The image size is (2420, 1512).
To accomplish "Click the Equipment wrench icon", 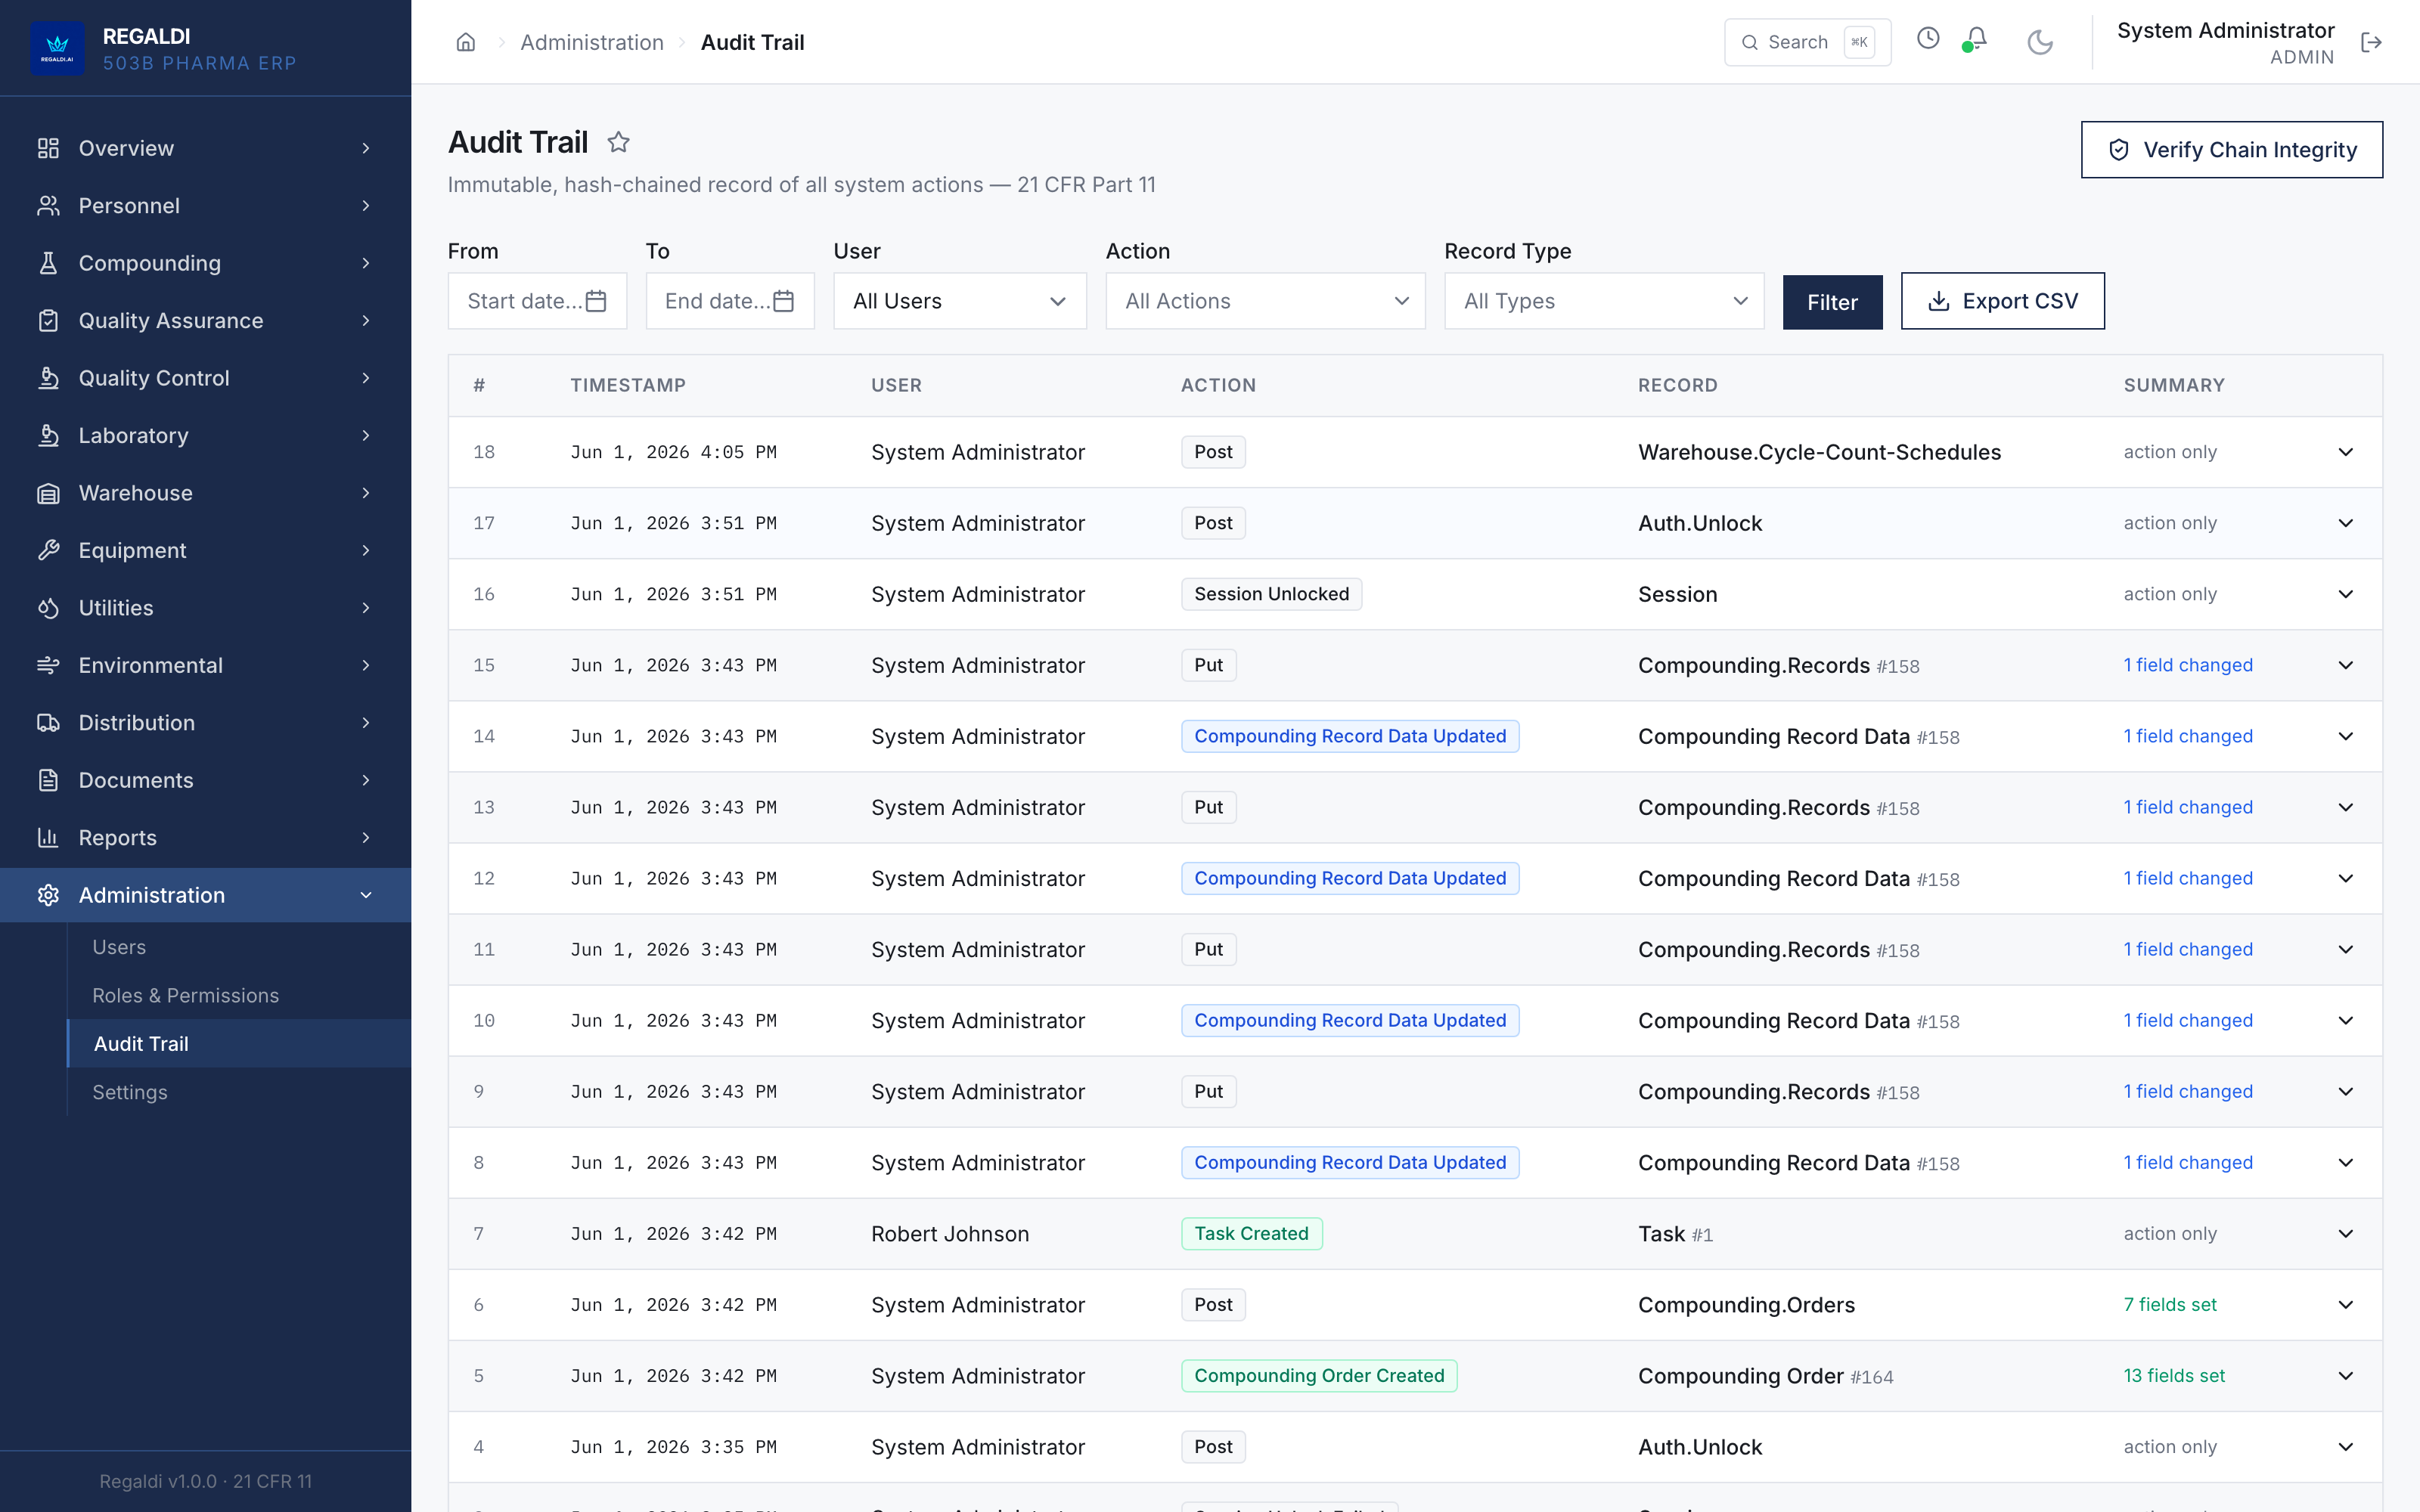I will 48,550.
